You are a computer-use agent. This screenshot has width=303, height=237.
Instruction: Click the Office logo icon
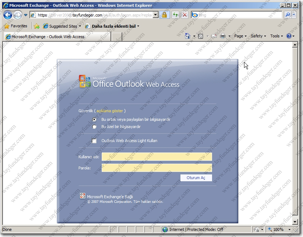tap(84, 81)
